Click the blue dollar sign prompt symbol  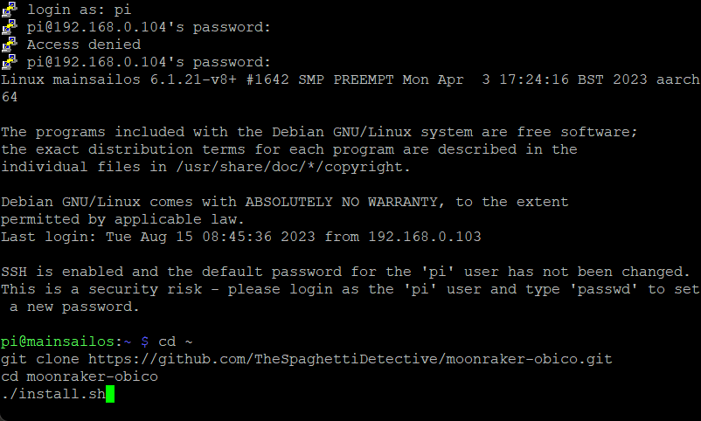[x=145, y=342]
